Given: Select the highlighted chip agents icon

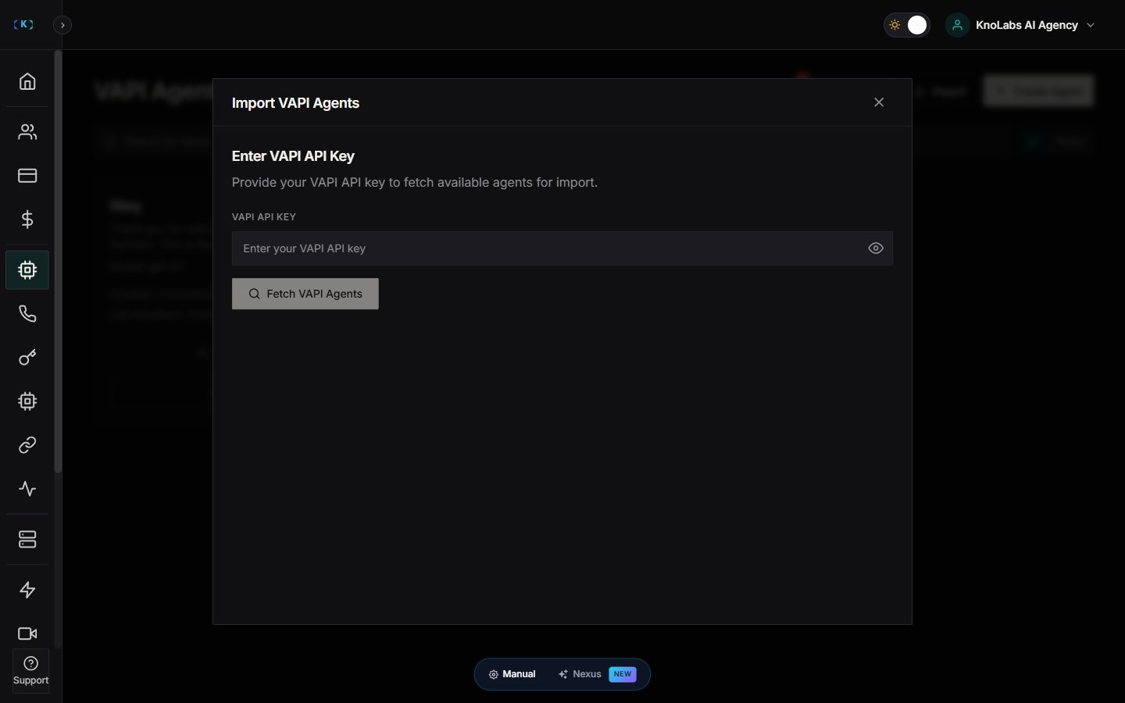Looking at the screenshot, I should 27,270.
